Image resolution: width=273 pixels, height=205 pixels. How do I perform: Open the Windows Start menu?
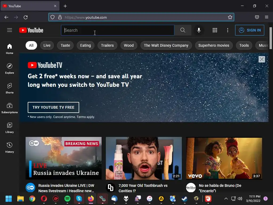click(9, 199)
